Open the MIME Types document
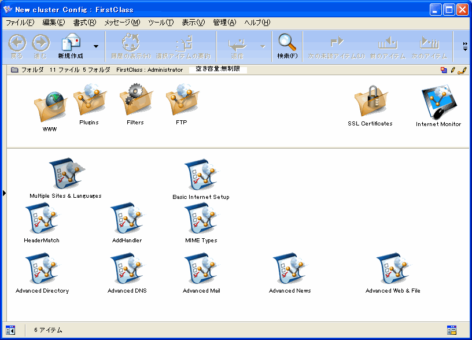The image size is (472, 340). (x=201, y=219)
